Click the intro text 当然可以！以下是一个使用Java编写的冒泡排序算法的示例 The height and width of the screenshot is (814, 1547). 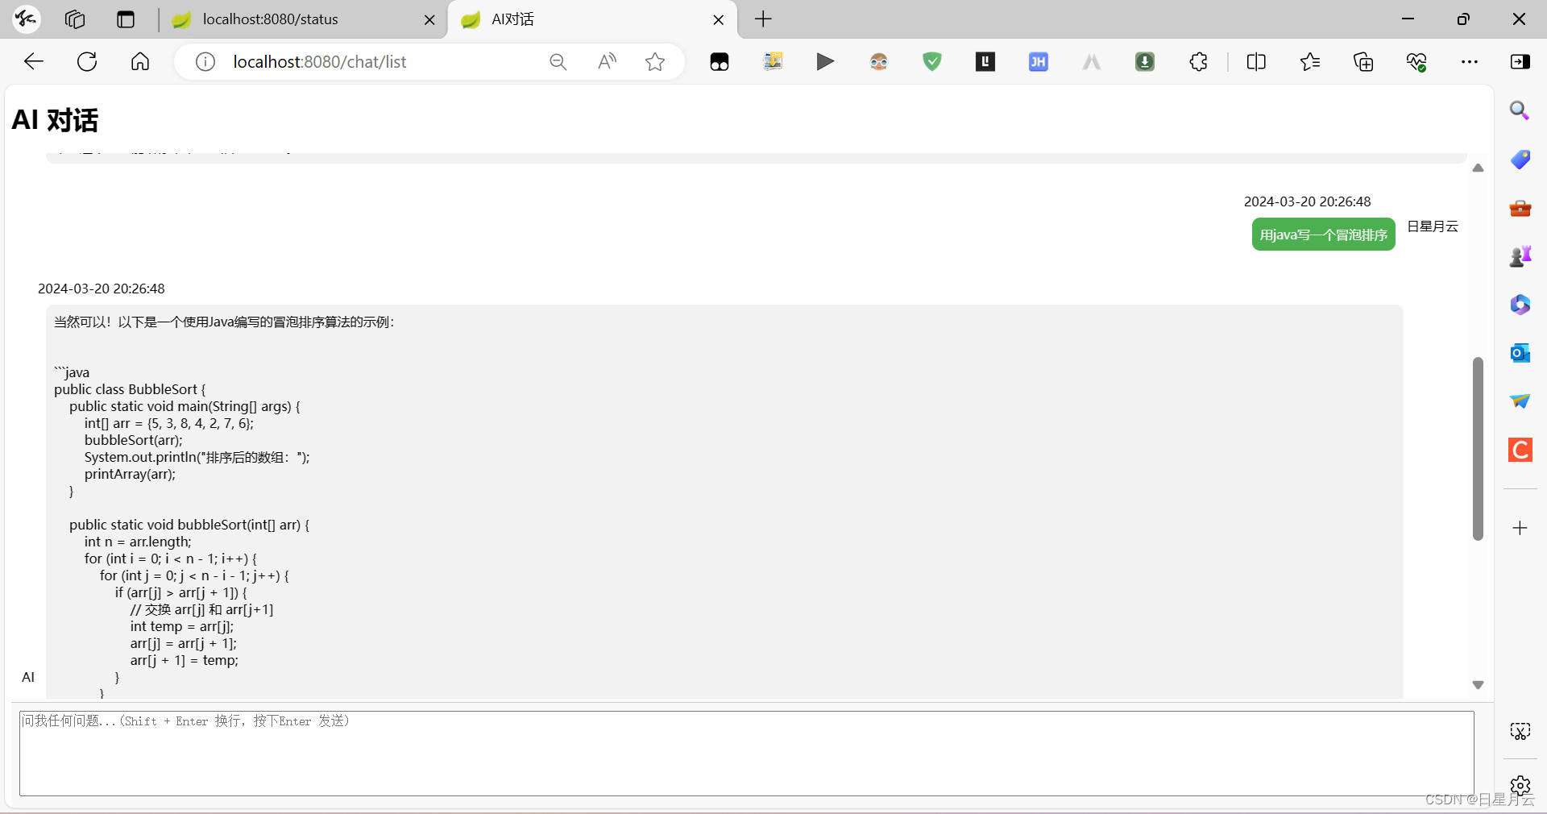click(x=224, y=322)
